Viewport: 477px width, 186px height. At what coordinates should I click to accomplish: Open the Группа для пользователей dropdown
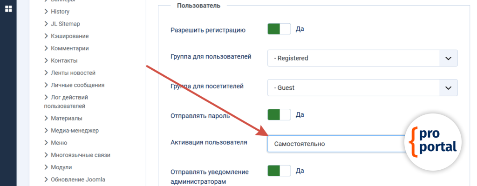362,58
